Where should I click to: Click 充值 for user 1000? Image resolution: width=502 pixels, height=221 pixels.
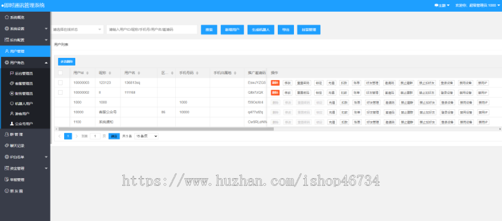tap(331, 102)
